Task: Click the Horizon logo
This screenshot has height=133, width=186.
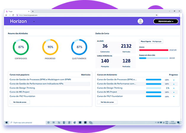Action: 18,21
